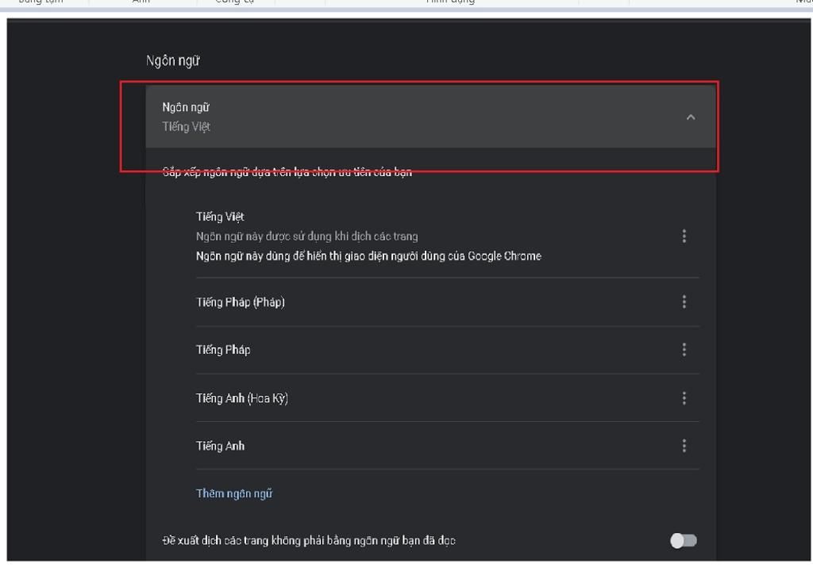Open more actions for Tiếng Việt language
This screenshot has height=568, width=813.
coord(684,236)
